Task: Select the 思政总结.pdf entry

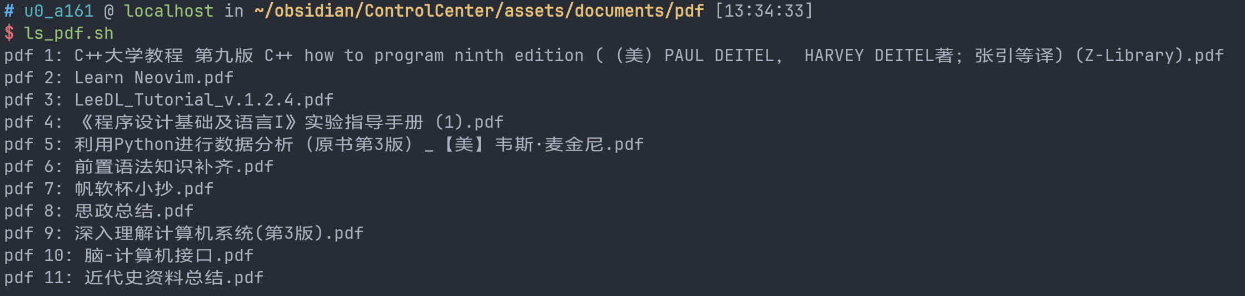Action: click(x=134, y=211)
